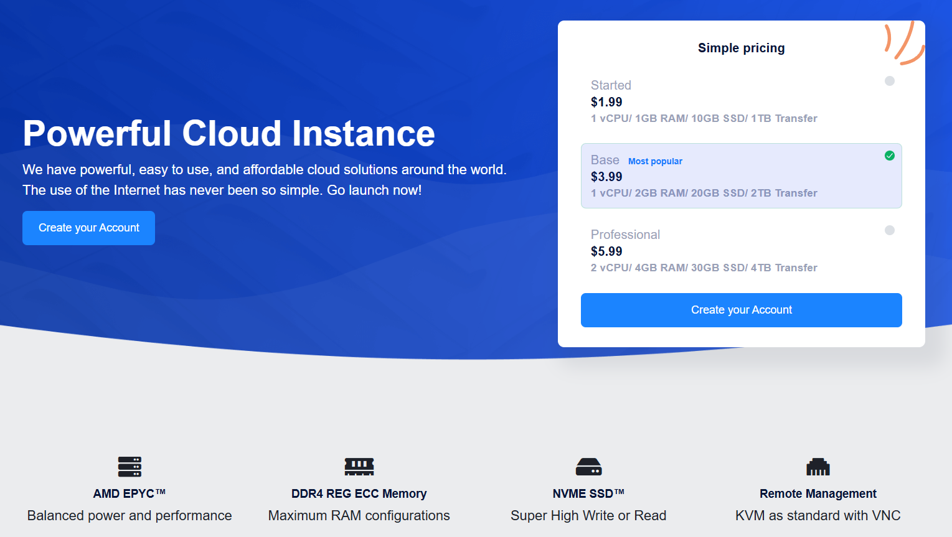This screenshot has height=537, width=952.
Task: Click the orange squiggle decoration on pricing card
Action: [x=905, y=44]
